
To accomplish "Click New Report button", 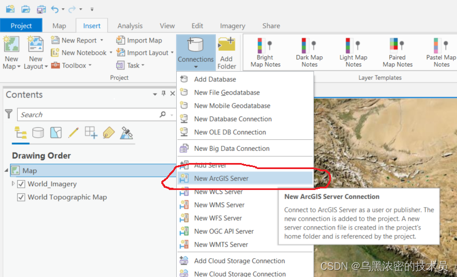I will [x=74, y=40].
